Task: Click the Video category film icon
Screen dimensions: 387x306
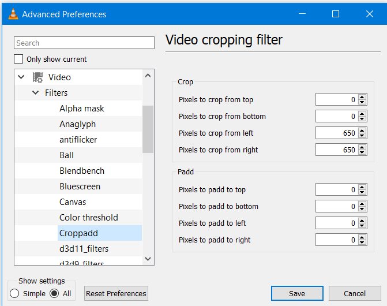Action: pyautogui.click(x=38, y=77)
